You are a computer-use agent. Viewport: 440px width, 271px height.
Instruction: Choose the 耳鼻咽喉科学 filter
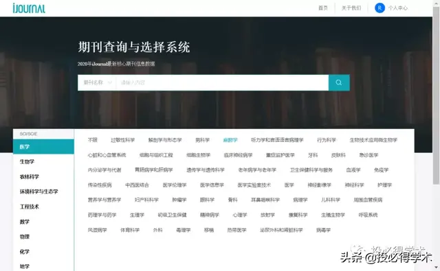tap(265, 200)
